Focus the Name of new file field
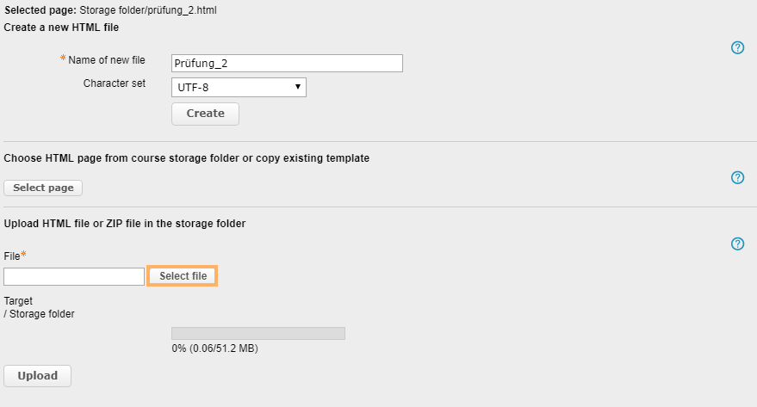Image resolution: width=757 pixels, height=407 pixels. point(287,63)
